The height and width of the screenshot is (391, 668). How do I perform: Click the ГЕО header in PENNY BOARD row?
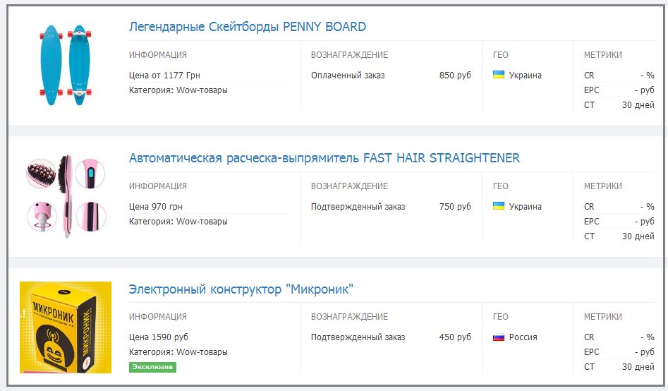click(x=501, y=55)
